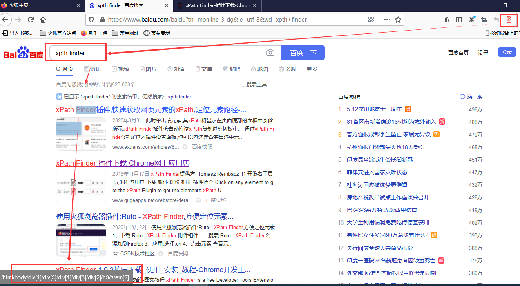Open hot topic 菲律宾进入国家灾难状态
This screenshot has height=286, width=520.
click(377, 172)
